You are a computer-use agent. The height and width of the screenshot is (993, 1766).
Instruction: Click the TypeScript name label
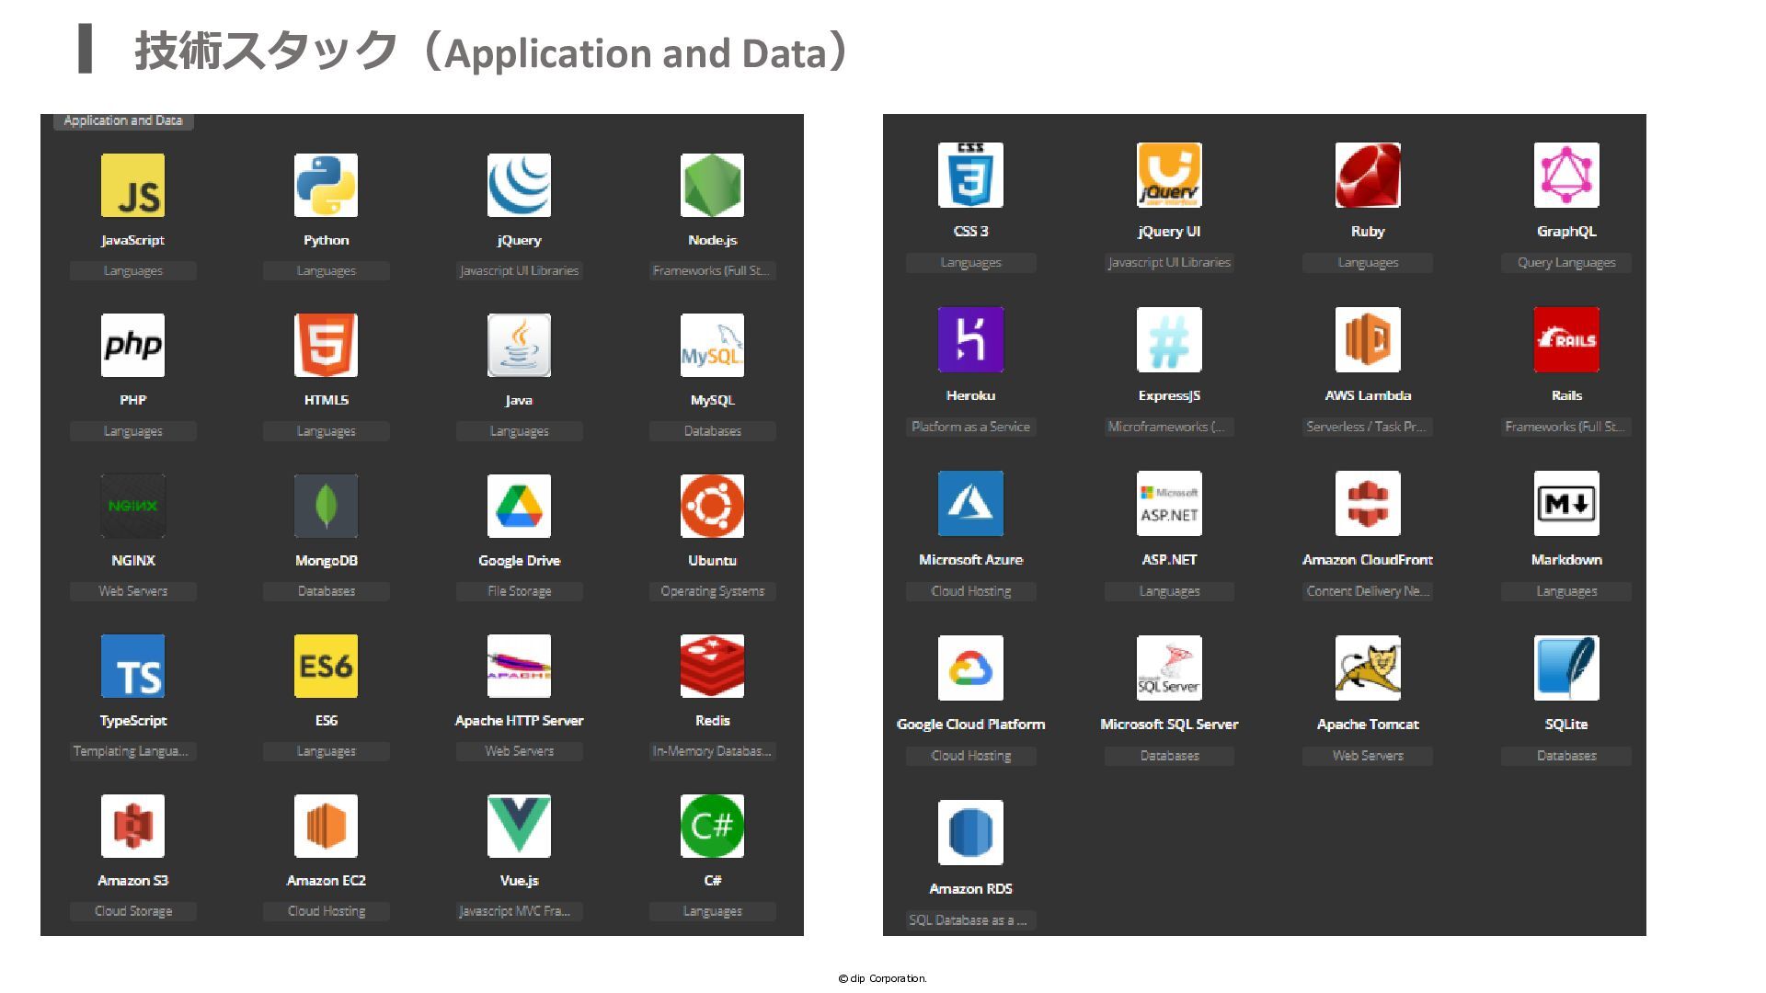coord(133,720)
